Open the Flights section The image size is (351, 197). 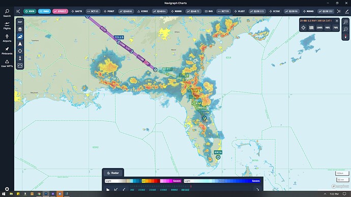point(7,26)
